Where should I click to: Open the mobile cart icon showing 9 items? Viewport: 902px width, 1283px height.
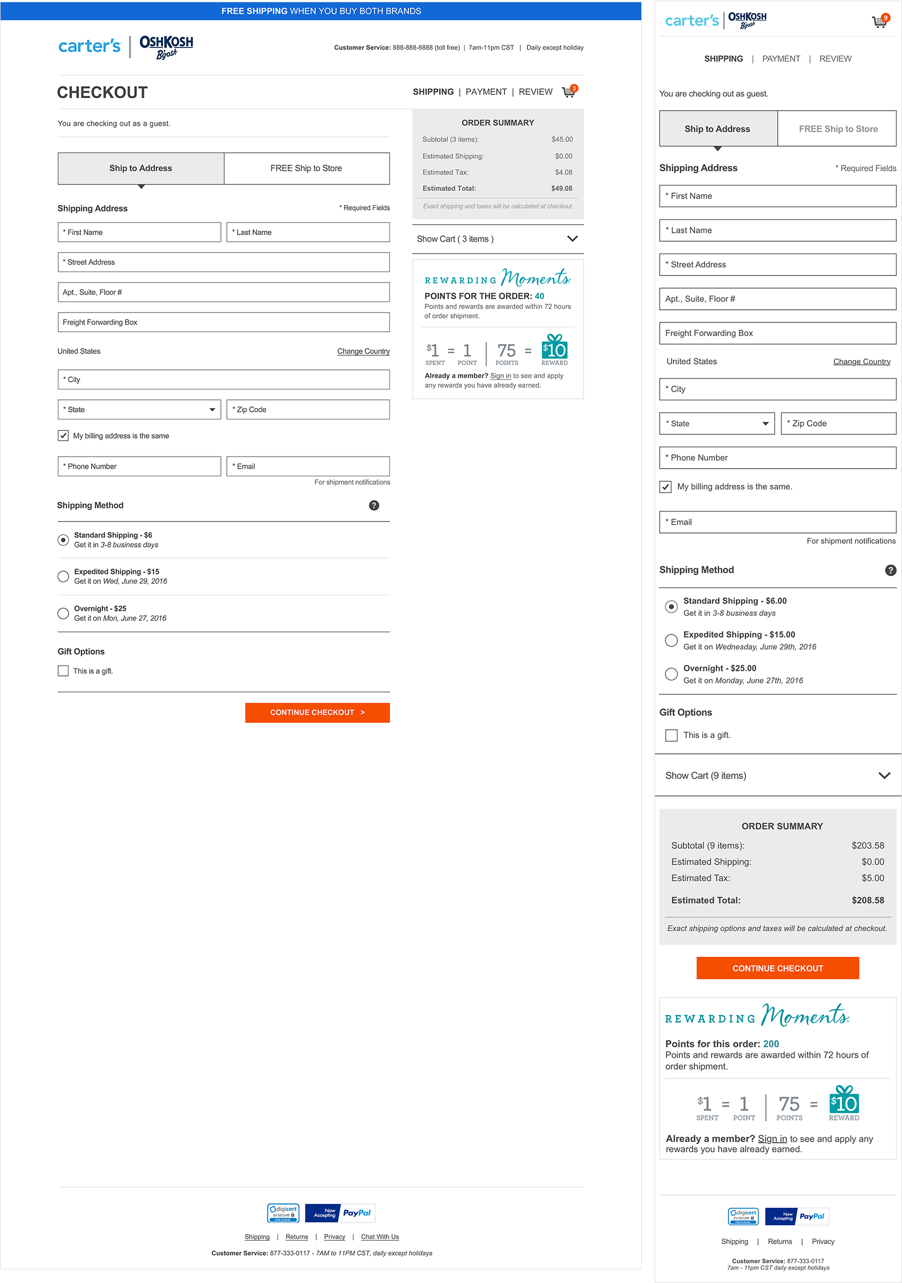click(878, 20)
